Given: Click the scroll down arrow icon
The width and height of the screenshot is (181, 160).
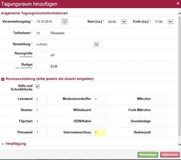Looking at the screenshot, I should click(180, 144).
